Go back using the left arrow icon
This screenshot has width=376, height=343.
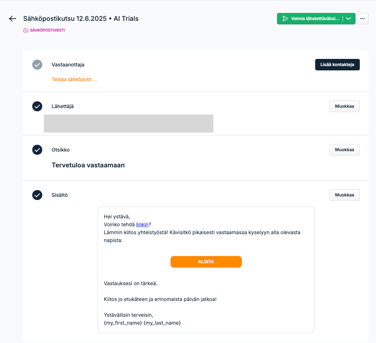[x=13, y=19]
